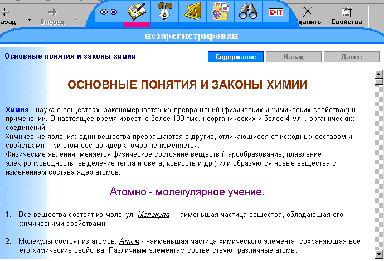Follow the blue Химия link
This screenshot has width=384, height=261.
tap(17, 109)
